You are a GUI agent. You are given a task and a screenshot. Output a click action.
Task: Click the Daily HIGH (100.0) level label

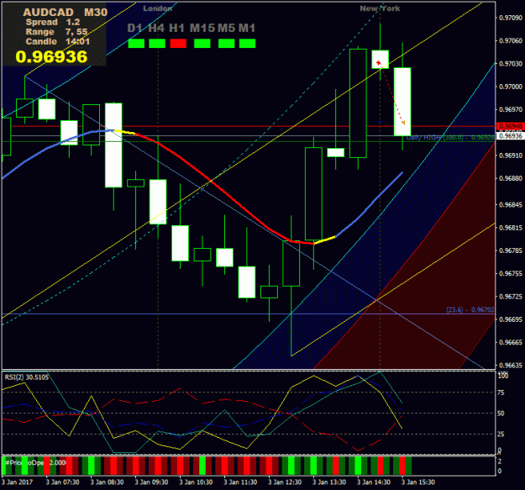tap(450, 138)
